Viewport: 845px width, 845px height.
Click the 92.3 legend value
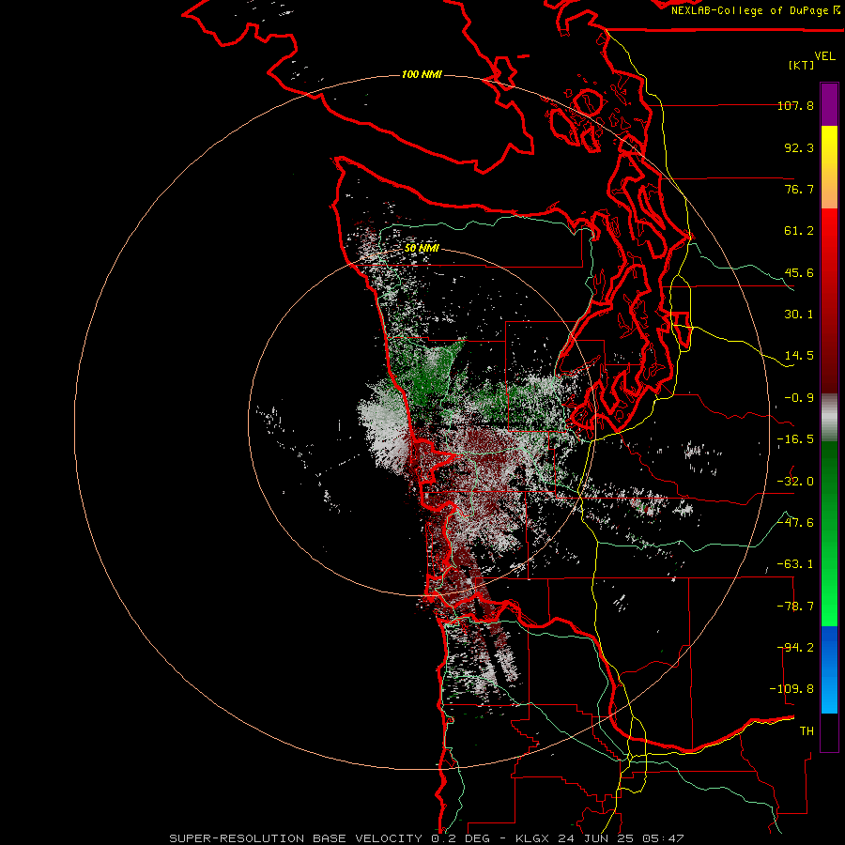click(x=799, y=147)
